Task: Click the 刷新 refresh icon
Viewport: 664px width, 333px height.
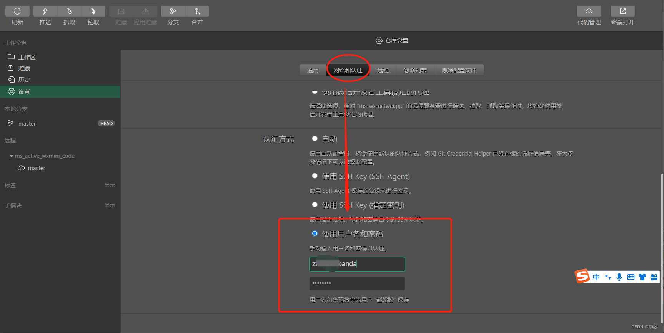Action: pyautogui.click(x=17, y=11)
